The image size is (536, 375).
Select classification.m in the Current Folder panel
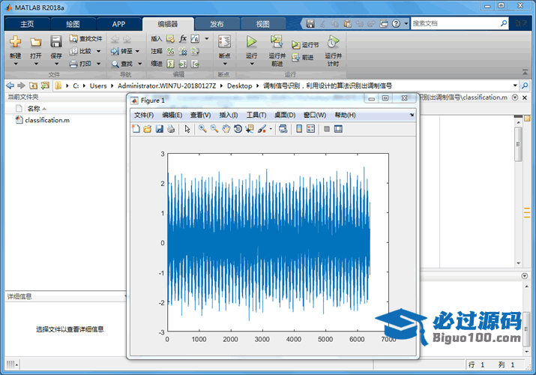tap(46, 120)
